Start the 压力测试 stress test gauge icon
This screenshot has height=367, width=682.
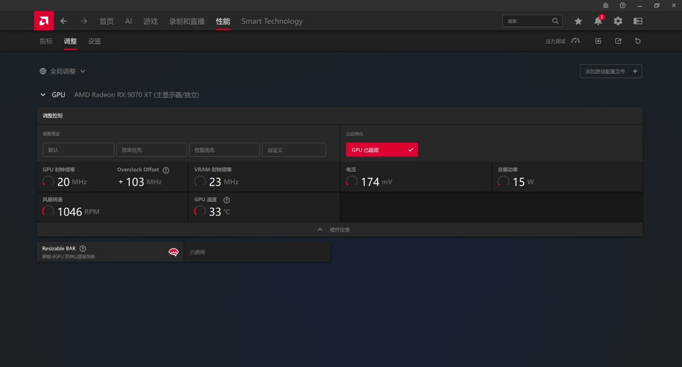click(576, 41)
